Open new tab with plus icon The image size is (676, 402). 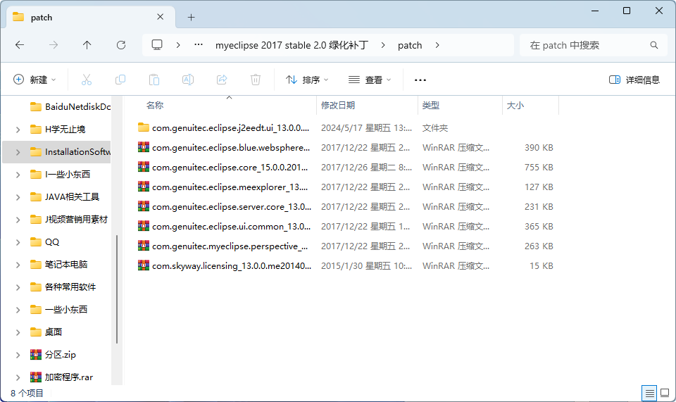pyautogui.click(x=192, y=17)
